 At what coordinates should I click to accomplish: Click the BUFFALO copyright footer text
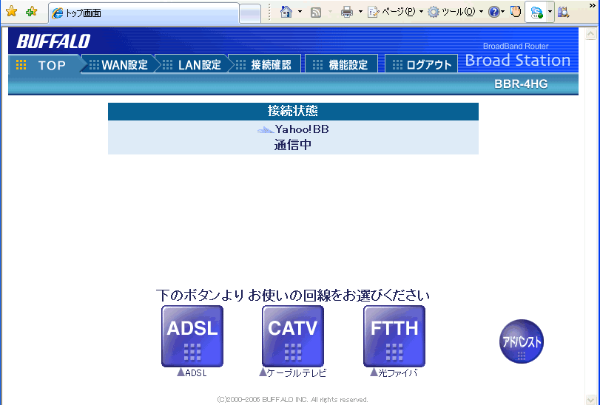click(292, 400)
